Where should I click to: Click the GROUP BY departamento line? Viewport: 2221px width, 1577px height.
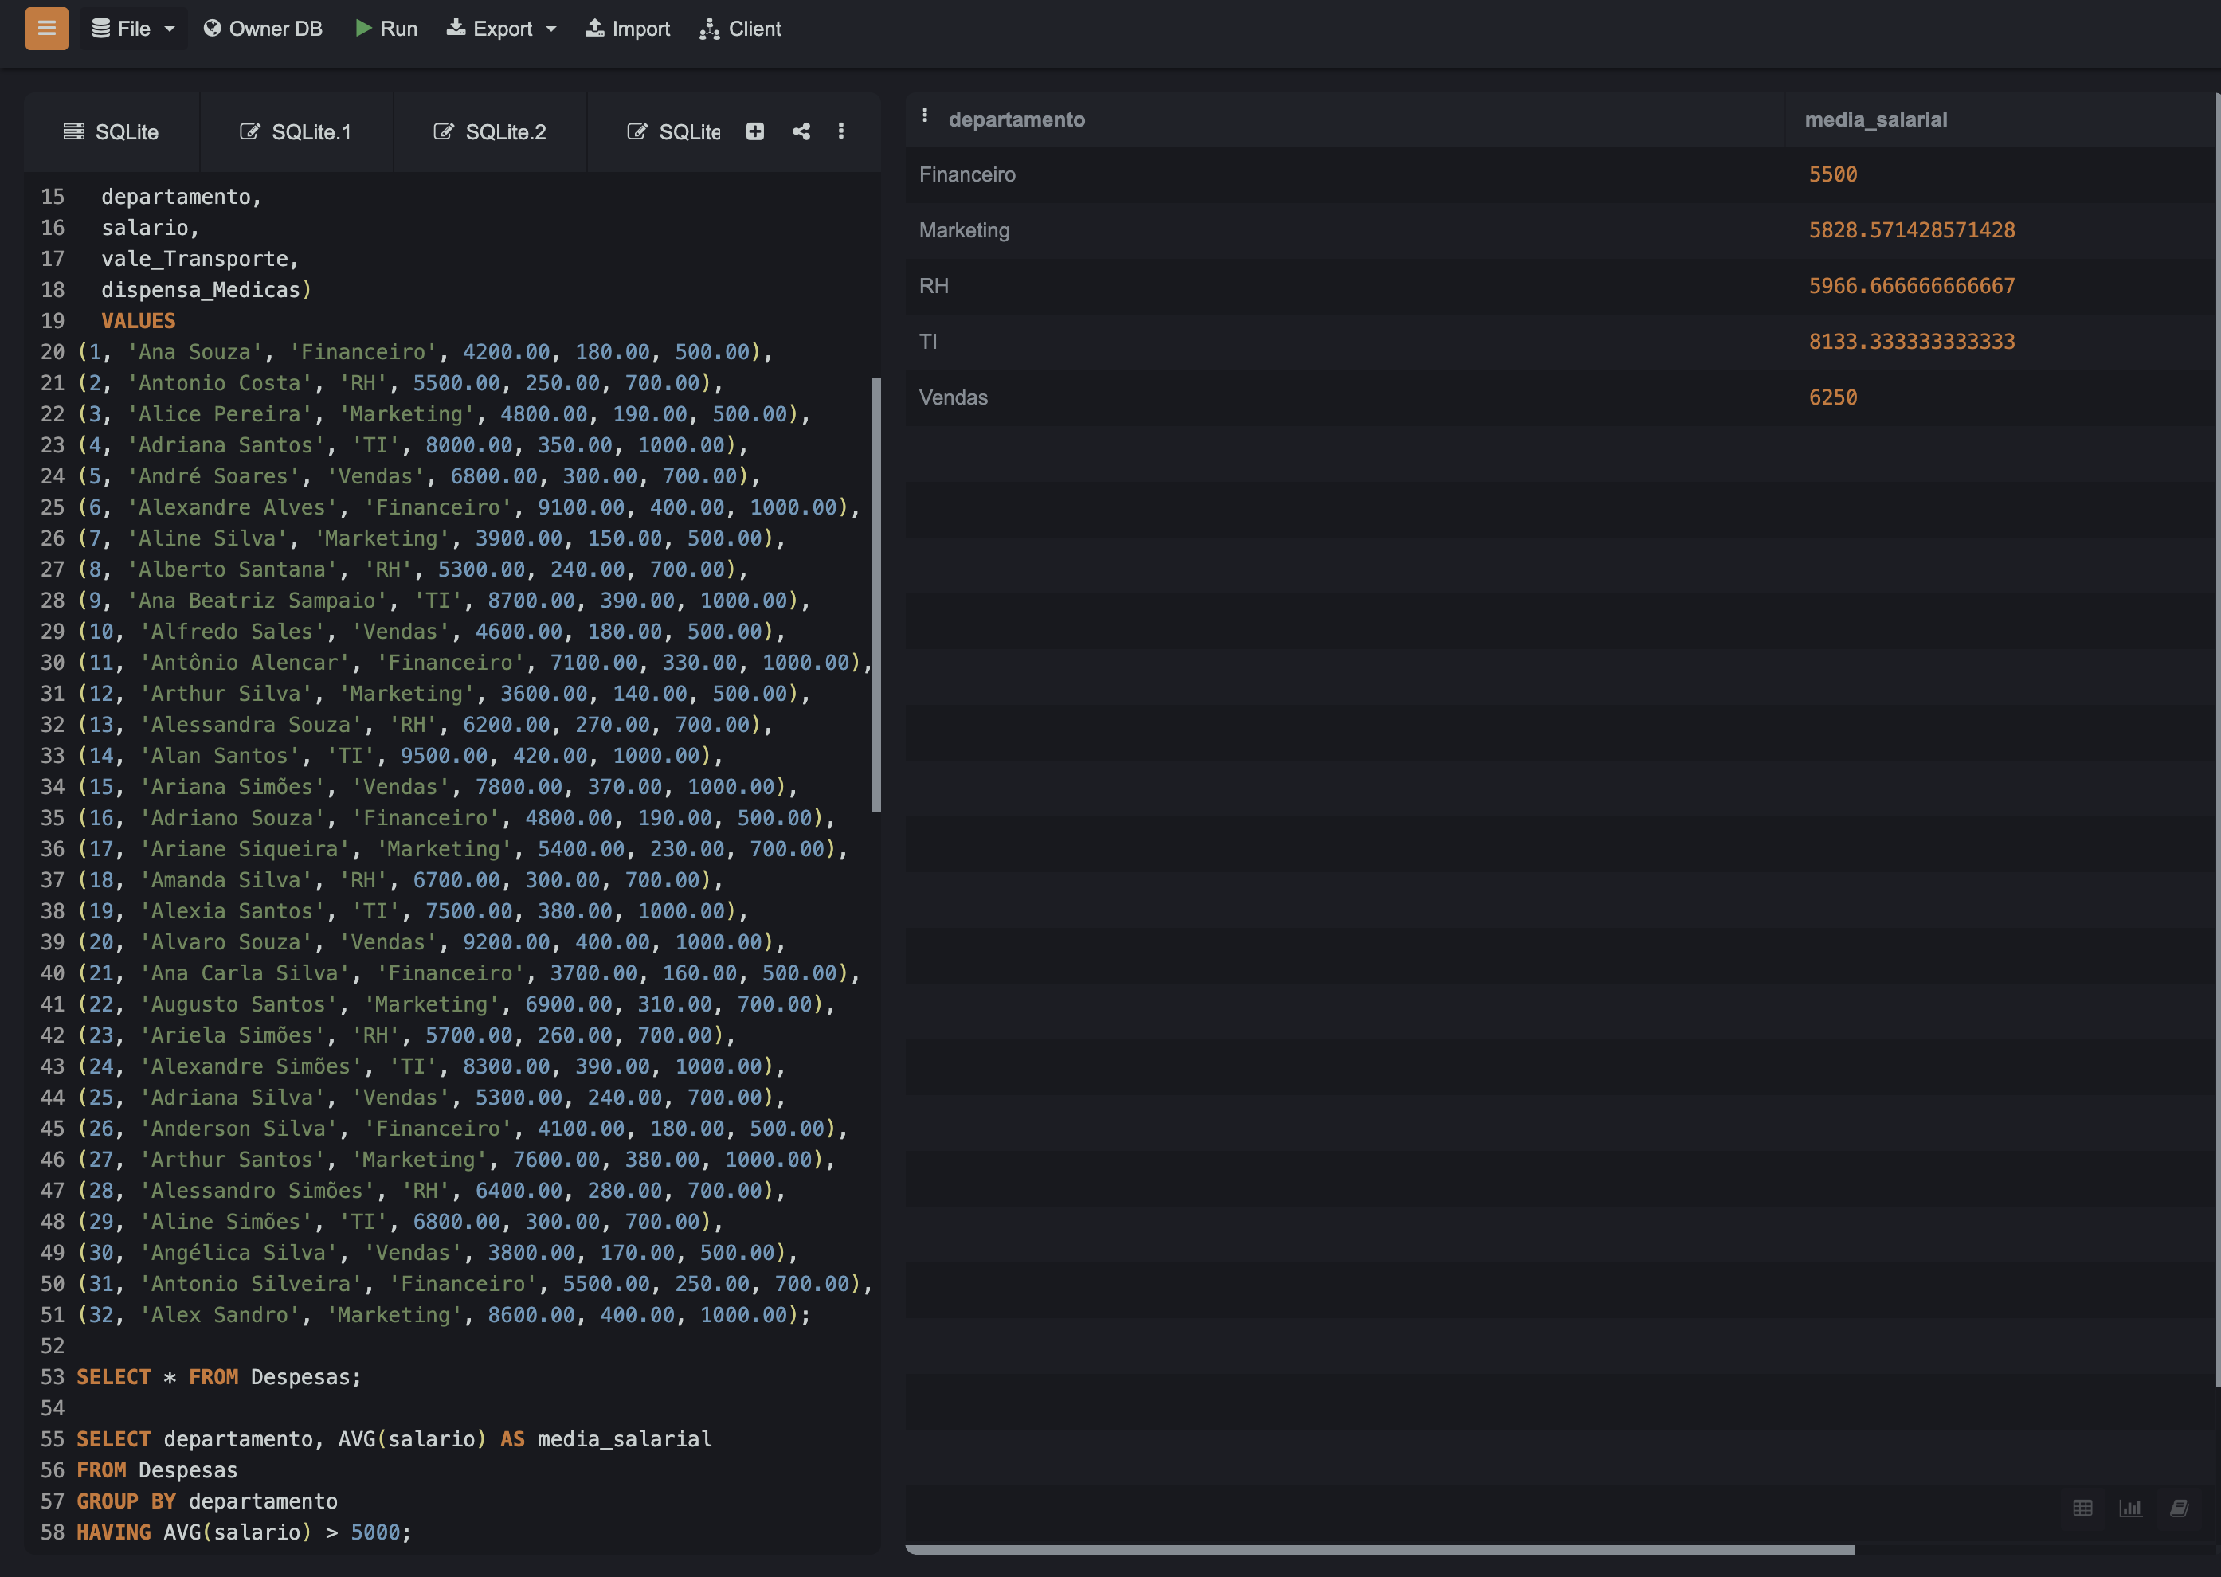coord(207,1501)
